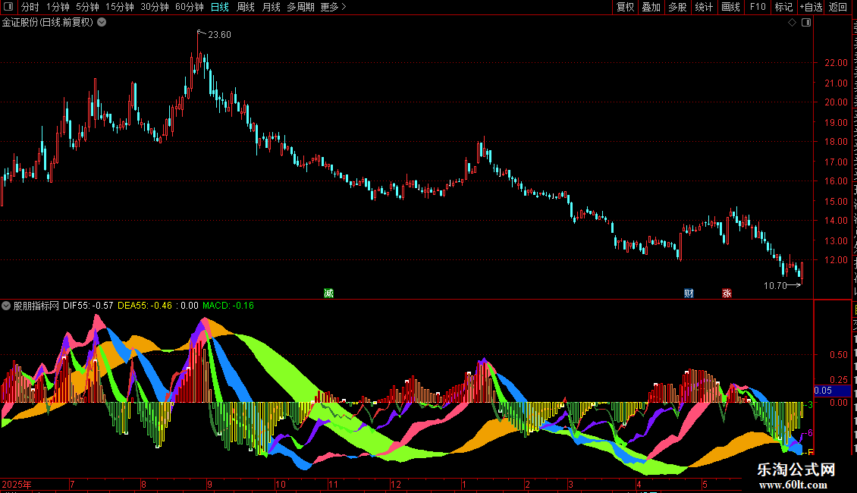Click month 9 on the time axis
857x493 pixels.
click(209, 484)
